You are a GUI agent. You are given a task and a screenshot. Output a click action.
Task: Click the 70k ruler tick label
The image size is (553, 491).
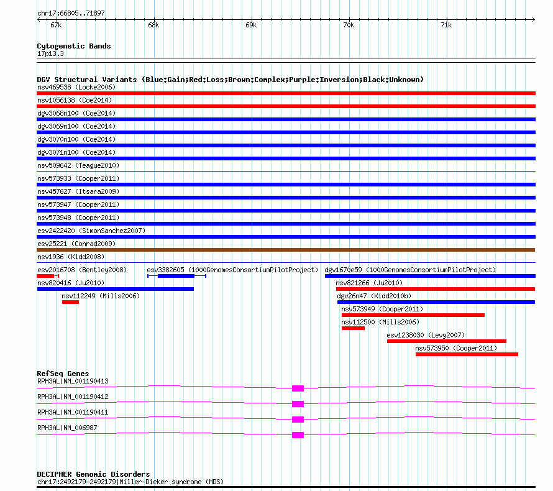click(x=349, y=25)
